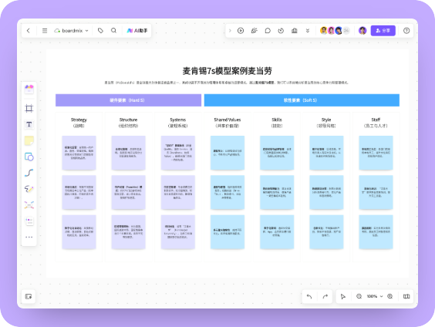This screenshot has height=327, width=435.
Task: Select first blue note under Style
Action: pyautogui.click(x=326, y=153)
